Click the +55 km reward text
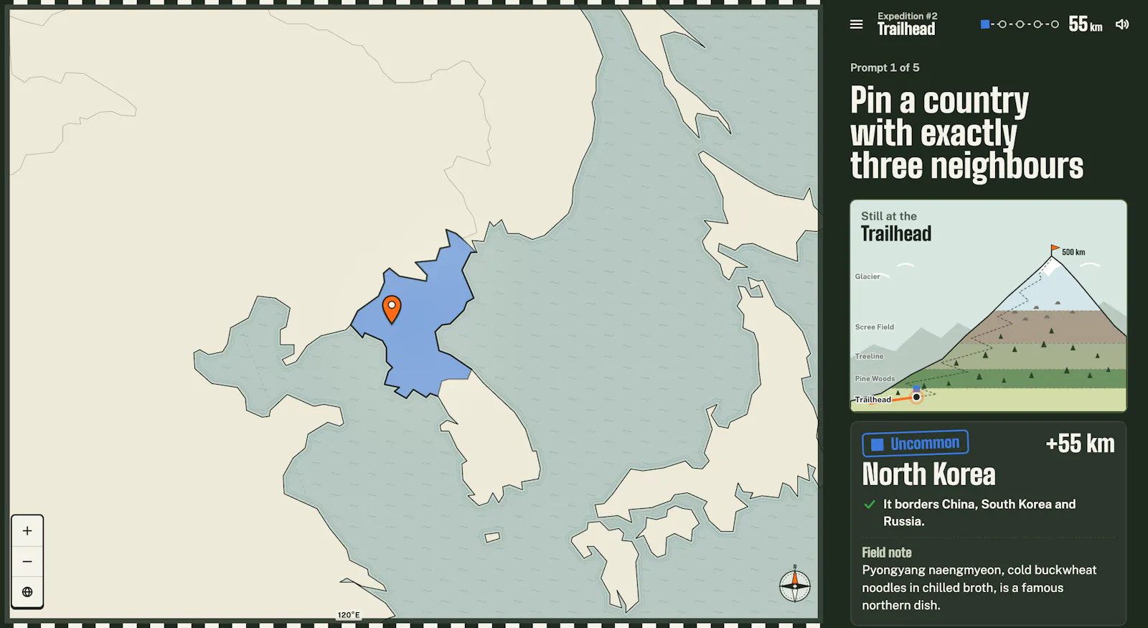The height and width of the screenshot is (628, 1148). click(x=1080, y=444)
